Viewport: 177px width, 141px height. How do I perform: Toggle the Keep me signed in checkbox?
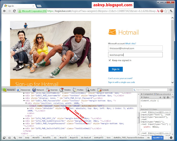[x=110, y=60]
